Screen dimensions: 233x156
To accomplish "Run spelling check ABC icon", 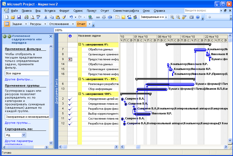I will (38, 17).
